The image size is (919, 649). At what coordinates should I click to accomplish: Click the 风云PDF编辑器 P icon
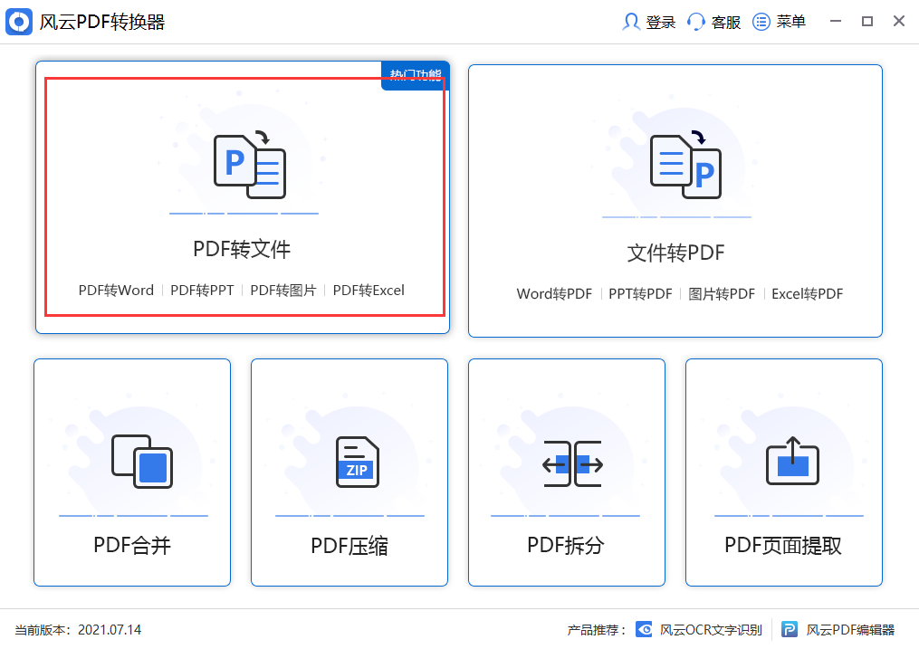coord(790,630)
